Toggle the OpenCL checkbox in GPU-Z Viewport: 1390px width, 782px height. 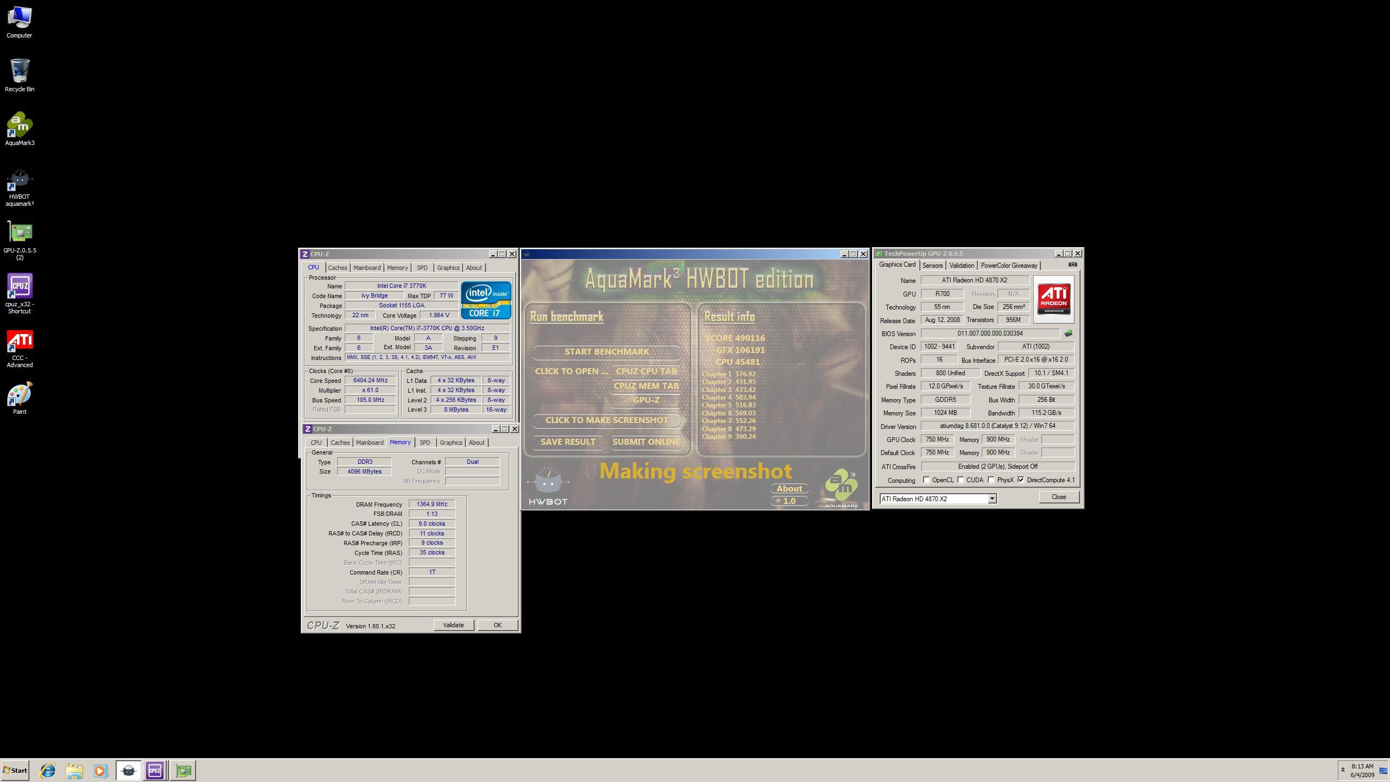coord(926,480)
